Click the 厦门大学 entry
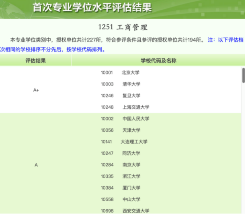Screen dimensions: 246x215 pyautogui.click(x=131, y=188)
